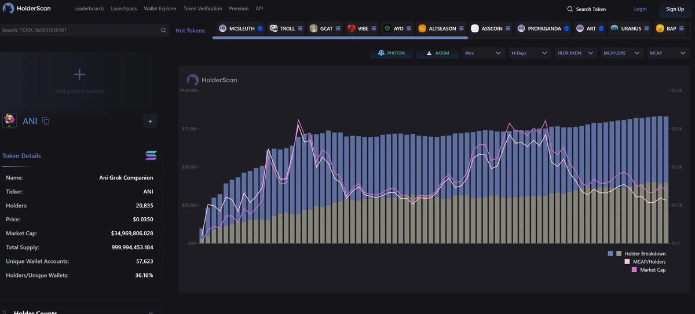The width and height of the screenshot is (695, 314).
Task: Open the API page
Action: pos(259,9)
